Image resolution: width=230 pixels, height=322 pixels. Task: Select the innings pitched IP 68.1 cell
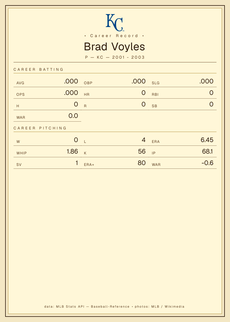point(183,152)
